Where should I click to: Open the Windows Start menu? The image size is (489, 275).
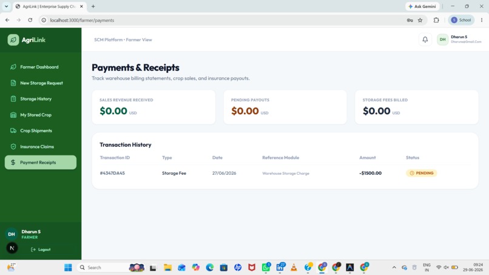(68, 268)
